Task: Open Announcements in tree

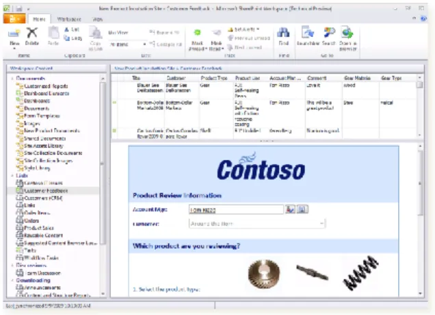Action: pos(42,288)
